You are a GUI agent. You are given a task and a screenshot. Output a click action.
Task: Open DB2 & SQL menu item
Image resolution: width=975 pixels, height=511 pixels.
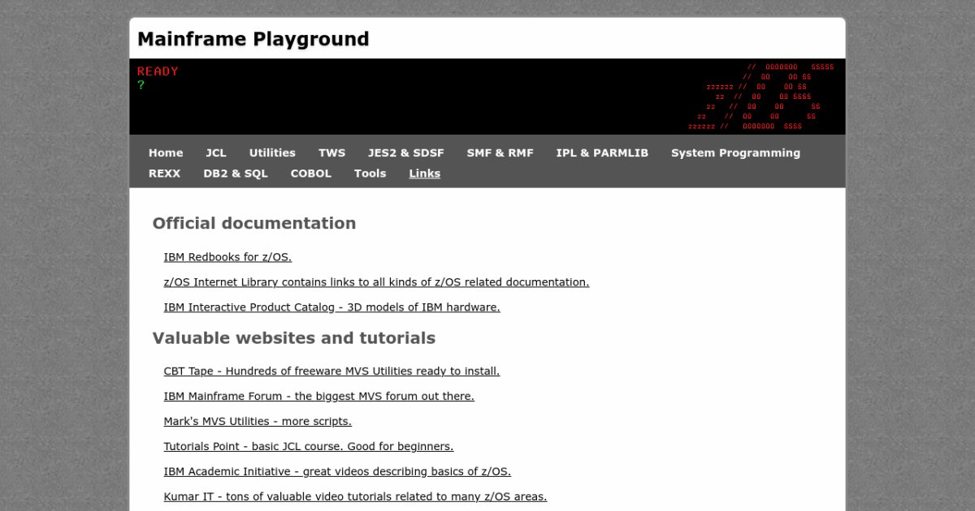click(x=236, y=174)
